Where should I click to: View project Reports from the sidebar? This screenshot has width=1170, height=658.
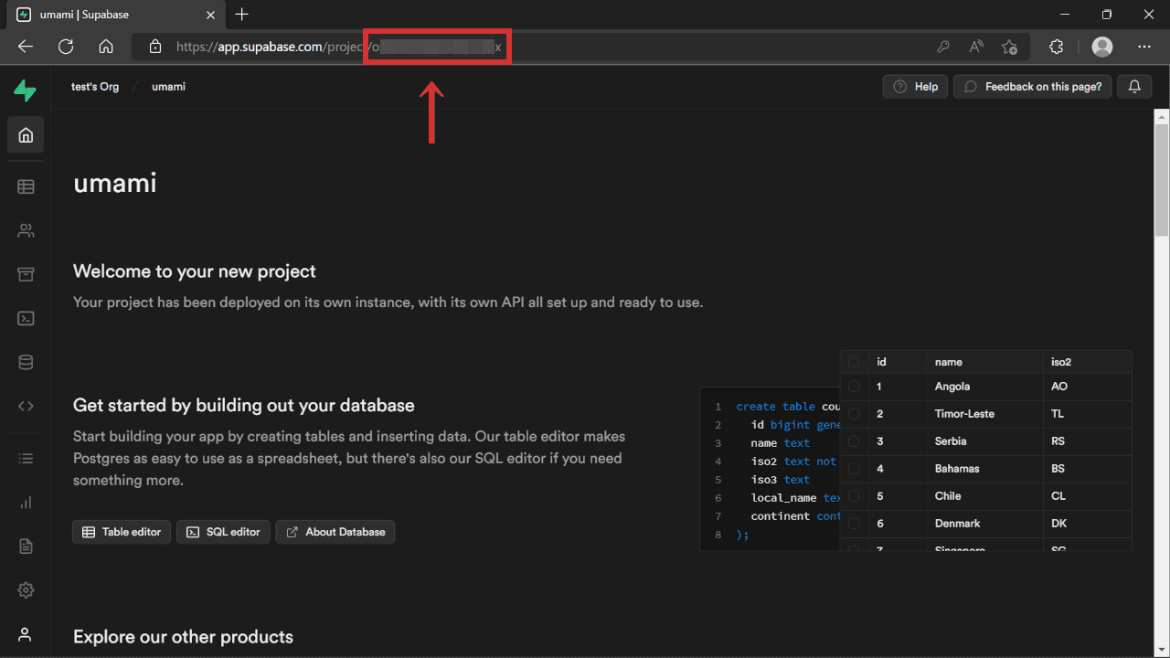coord(26,502)
